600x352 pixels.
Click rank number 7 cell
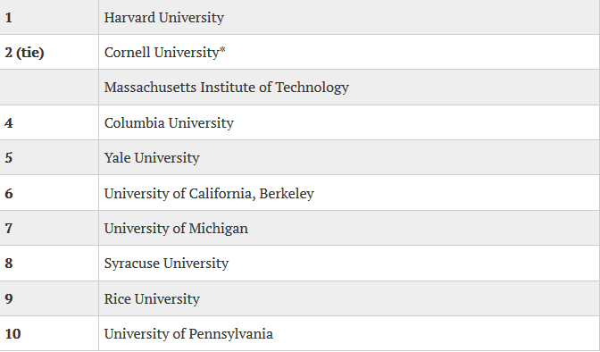click(x=49, y=228)
